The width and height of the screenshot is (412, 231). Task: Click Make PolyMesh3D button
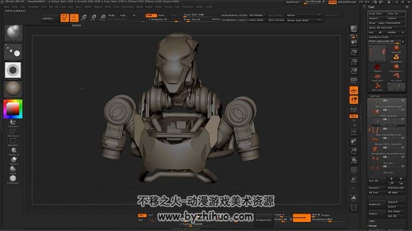tap(391, 23)
